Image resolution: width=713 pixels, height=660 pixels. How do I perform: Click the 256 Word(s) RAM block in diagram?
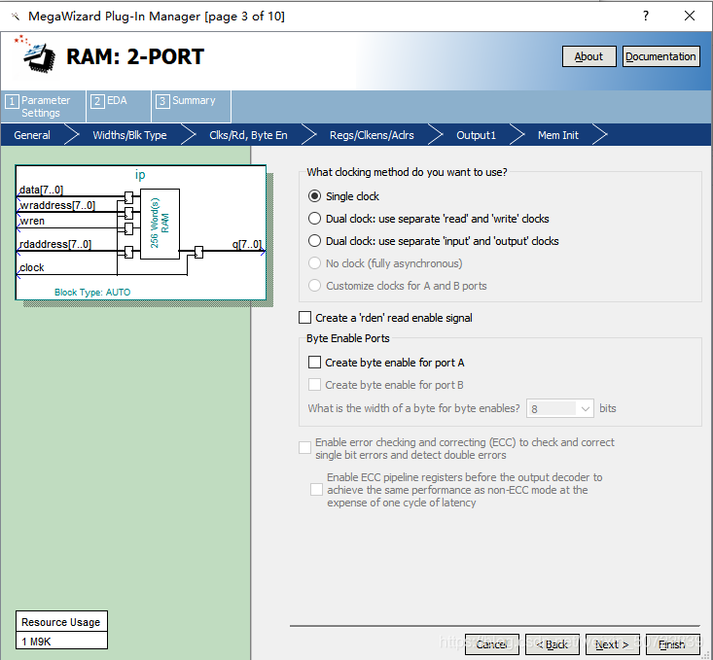(x=160, y=224)
